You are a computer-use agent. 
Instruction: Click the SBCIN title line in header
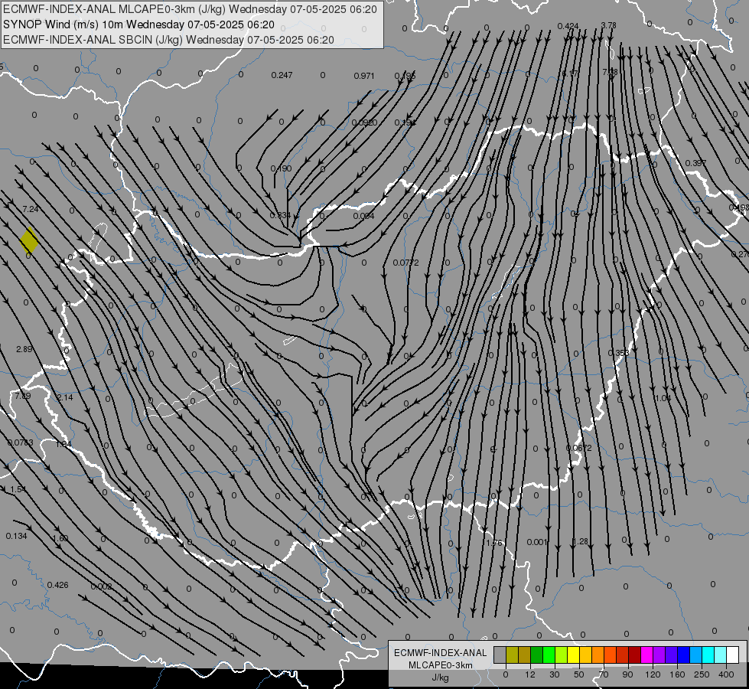(x=168, y=40)
